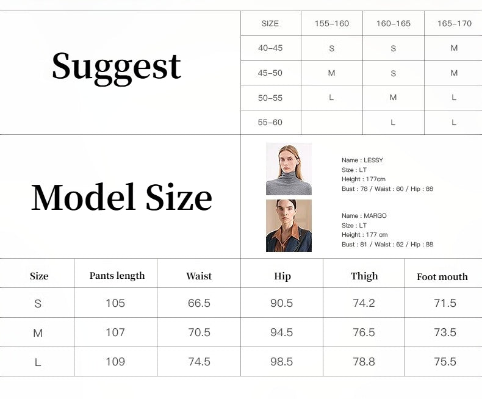Click the 40–45 weight row label
The width and height of the screenshot is (482, 399).
(x=270, y=48)
